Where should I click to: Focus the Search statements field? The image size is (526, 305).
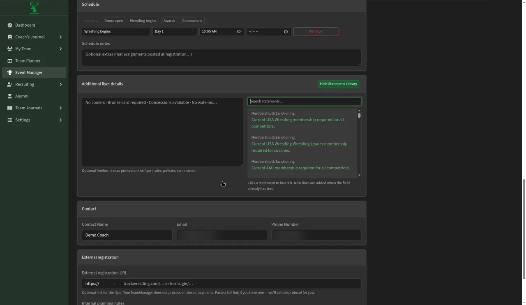(305, 101)
